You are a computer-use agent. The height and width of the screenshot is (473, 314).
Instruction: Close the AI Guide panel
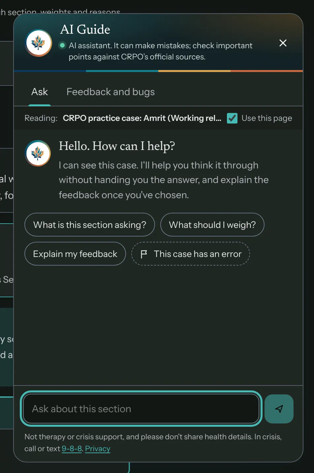coord(283,43)
